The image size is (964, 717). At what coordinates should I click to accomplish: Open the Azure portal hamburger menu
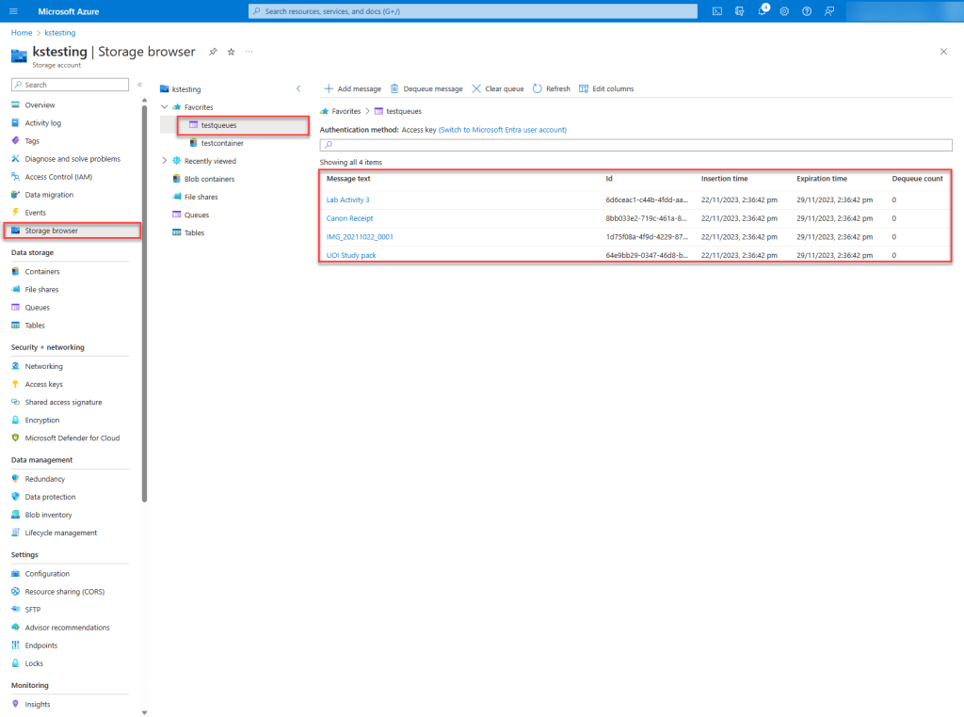point(14,11)
